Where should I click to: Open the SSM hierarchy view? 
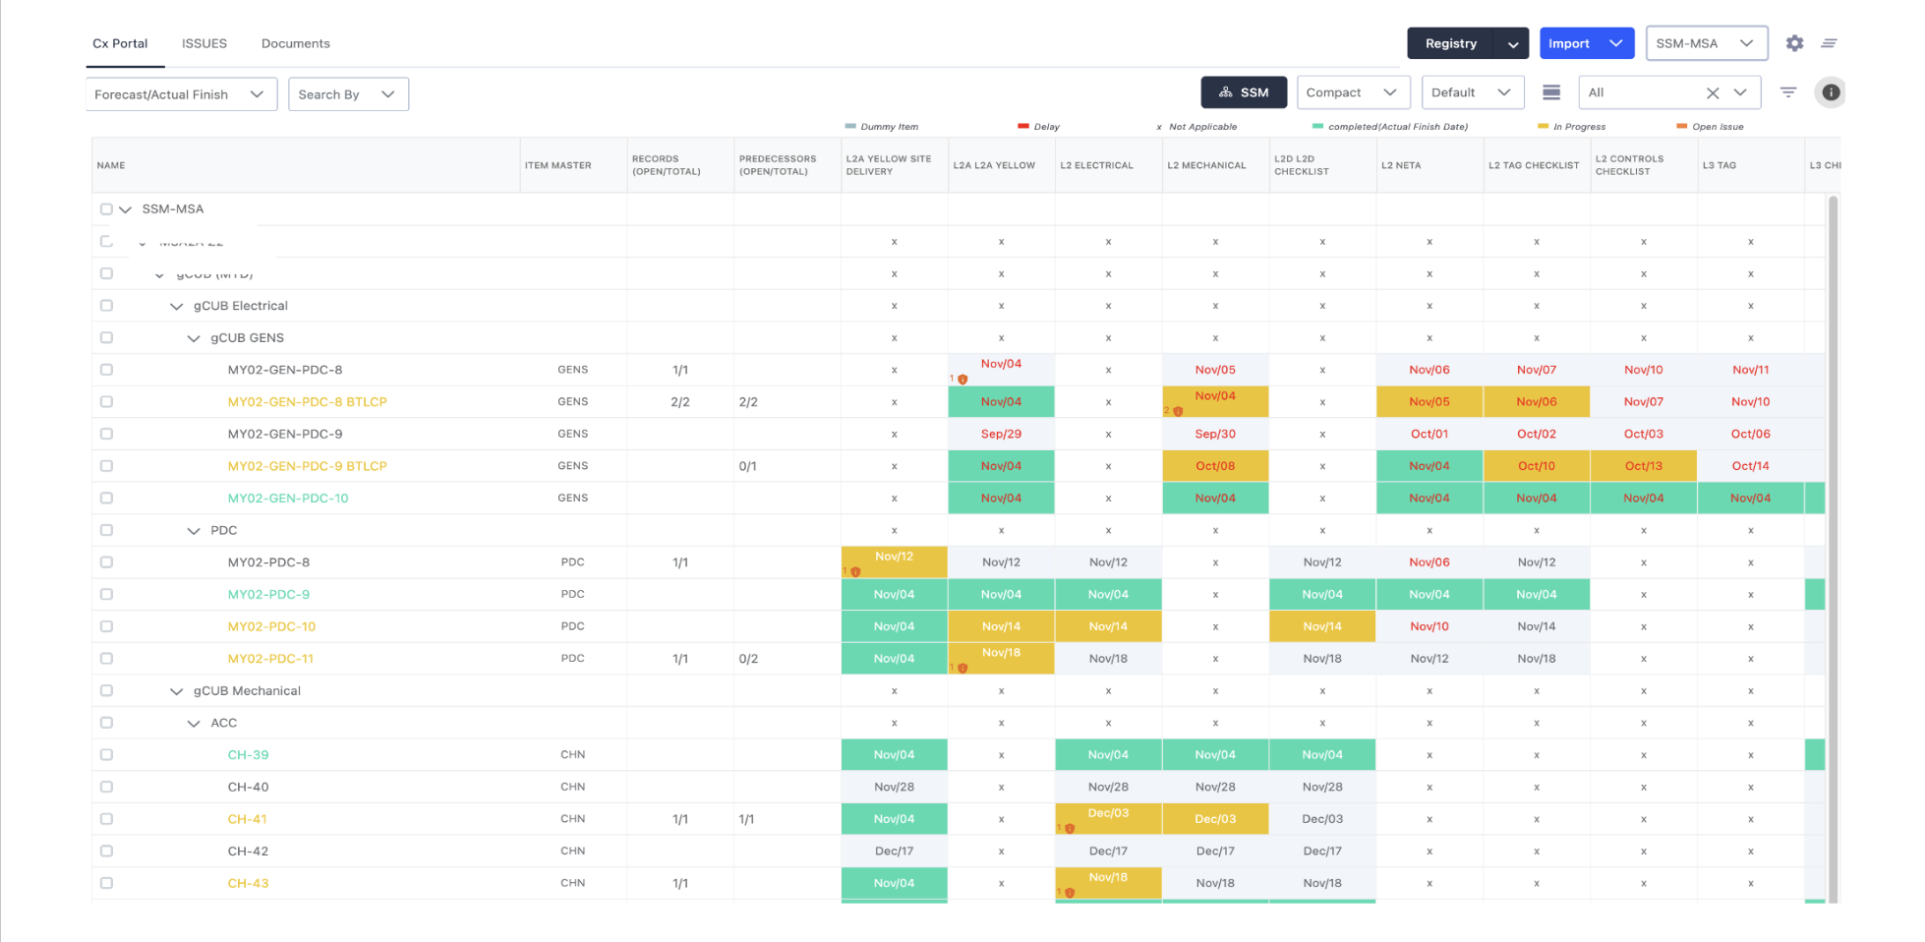[1244, 91]
